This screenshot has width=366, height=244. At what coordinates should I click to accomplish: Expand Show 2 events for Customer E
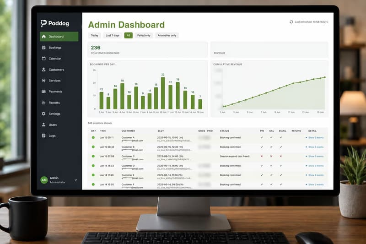pos(315,175)
